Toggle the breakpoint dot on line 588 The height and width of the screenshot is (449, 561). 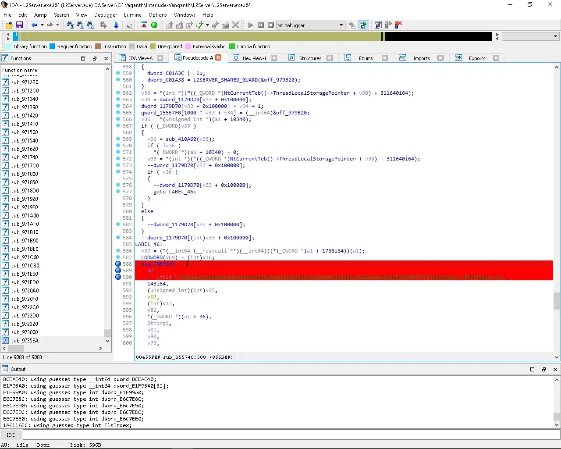coord(118,264)
